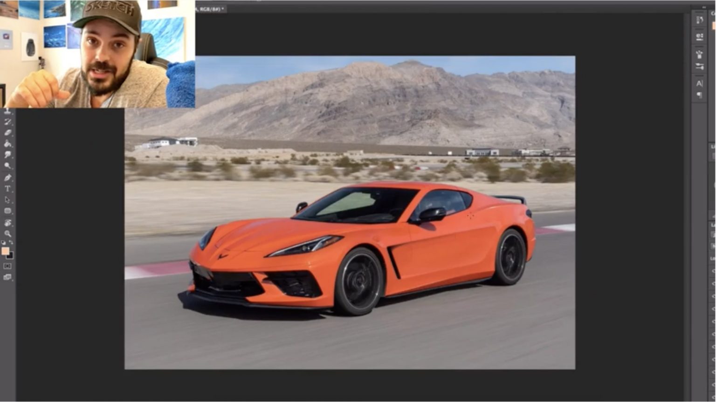The height and width of the screenshot is (402, 716).
Task: Select the Eraser tool
Action: click(x=7, y=133)
